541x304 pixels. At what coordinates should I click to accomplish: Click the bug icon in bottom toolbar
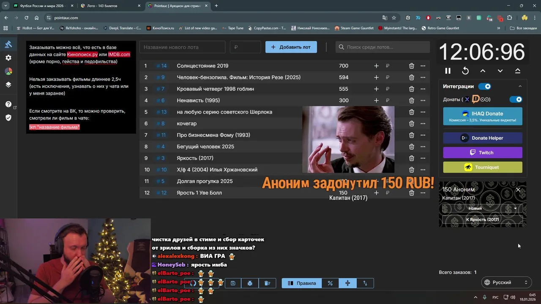(x=250, y=283)
